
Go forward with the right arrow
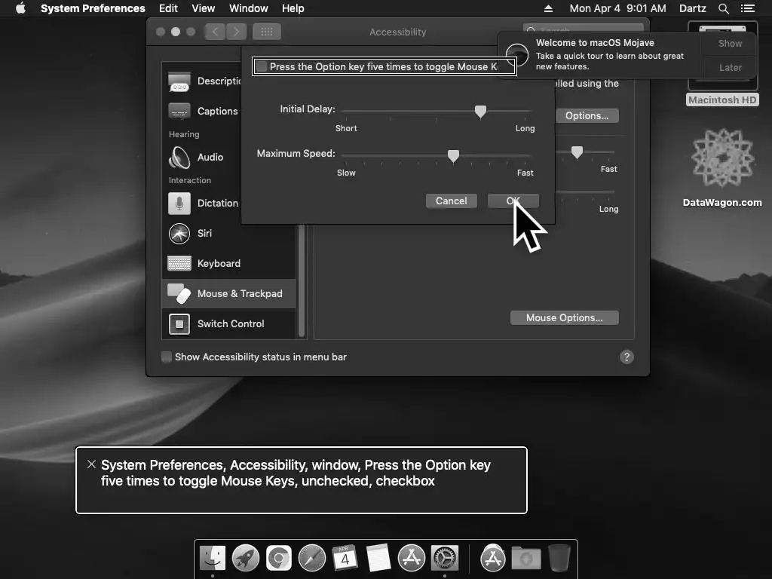pos(236,32)
